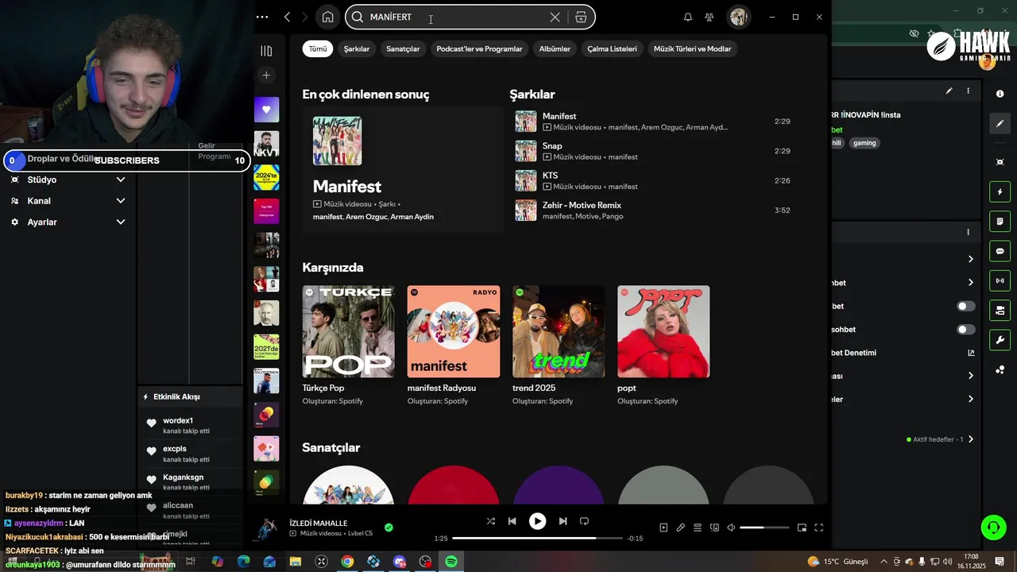Open Spotify from the Windows taskbar

(x=451, y=562)
